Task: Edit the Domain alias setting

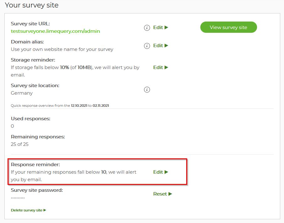Action: tap(161, 46)
